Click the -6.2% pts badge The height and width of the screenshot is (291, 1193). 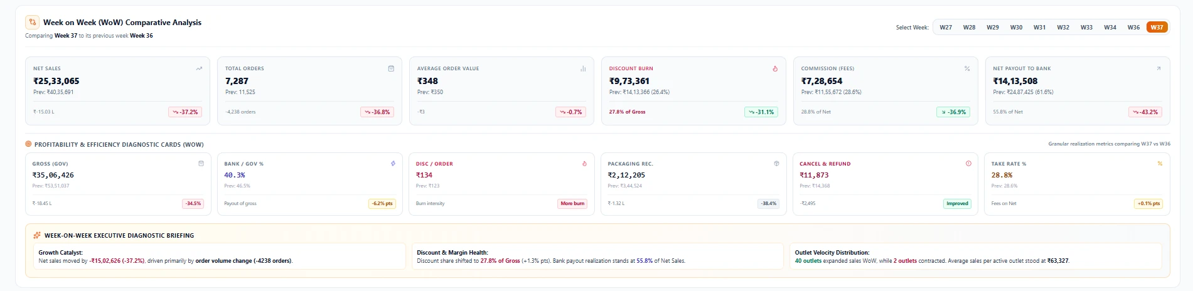click(x=382, y=203)
